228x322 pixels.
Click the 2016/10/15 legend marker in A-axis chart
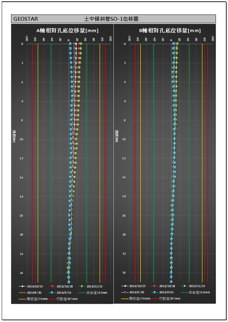coord(22,286)
